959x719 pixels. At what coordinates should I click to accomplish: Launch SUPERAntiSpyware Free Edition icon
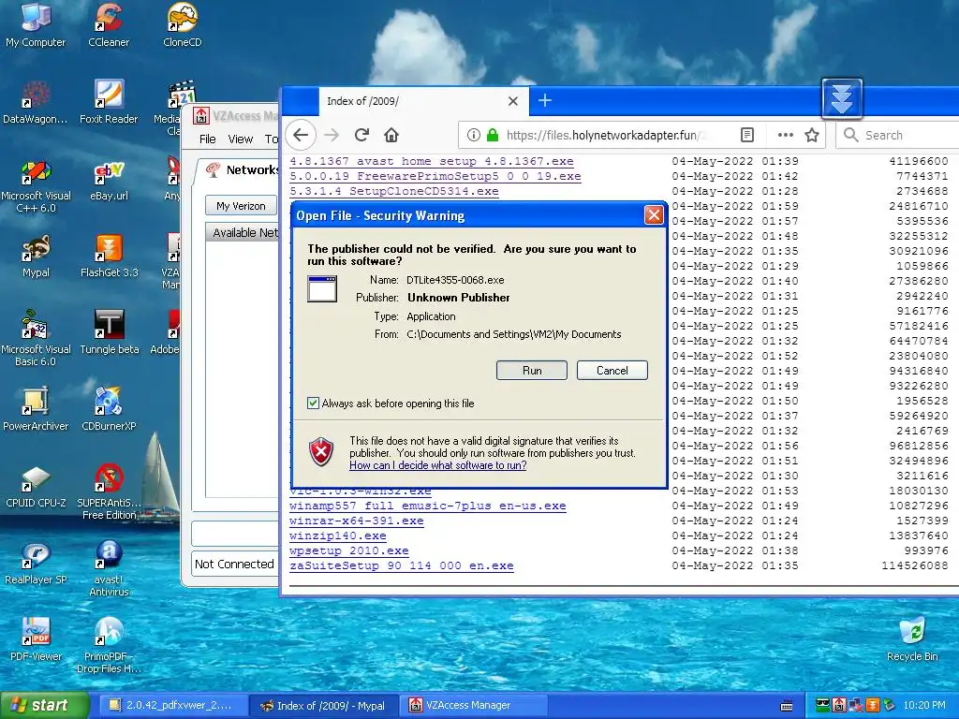click(109, 492)
